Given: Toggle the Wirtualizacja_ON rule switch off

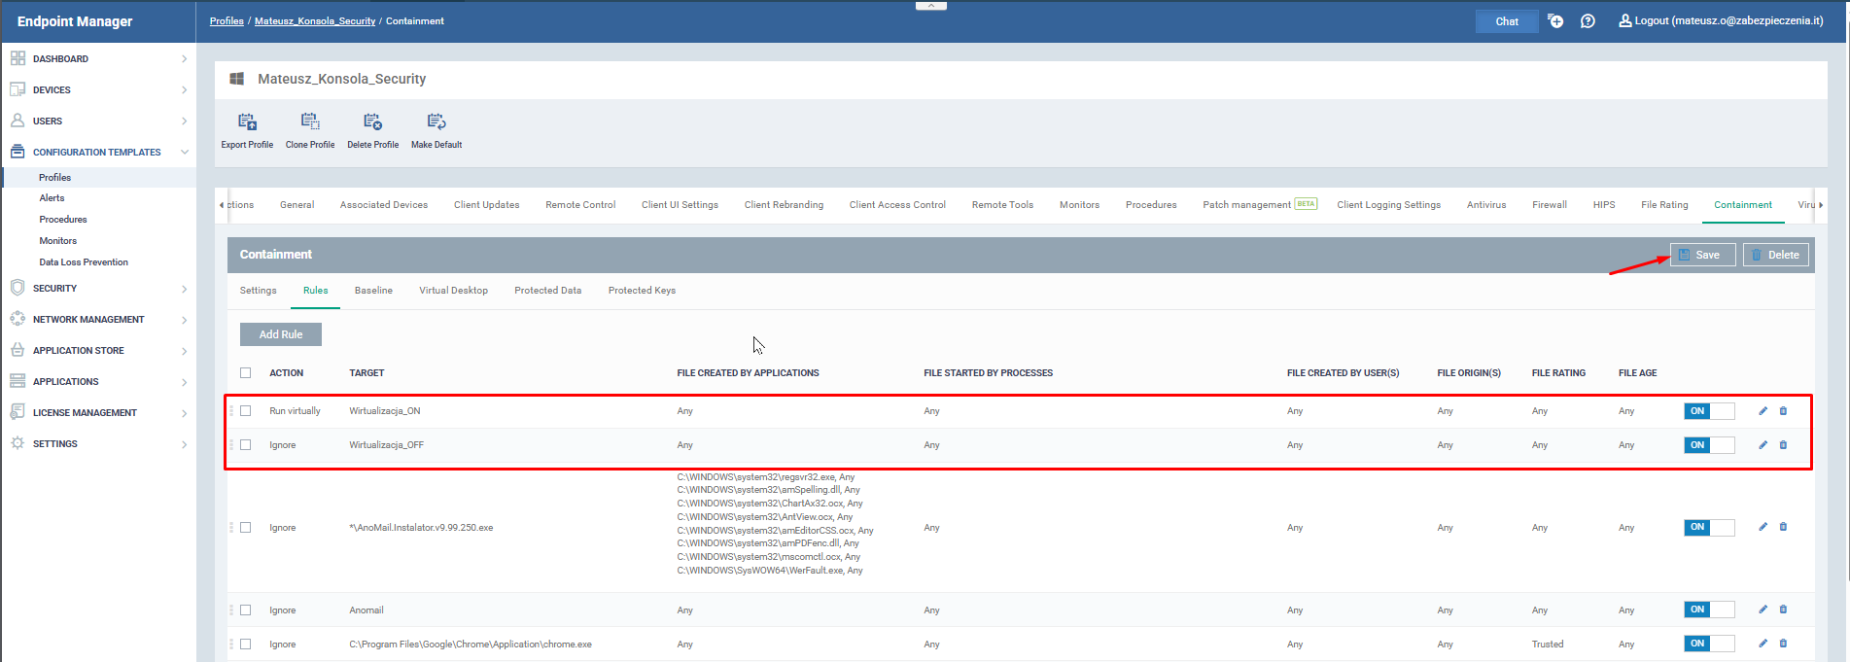Looking at the screenshot, I should [1708, 411].
